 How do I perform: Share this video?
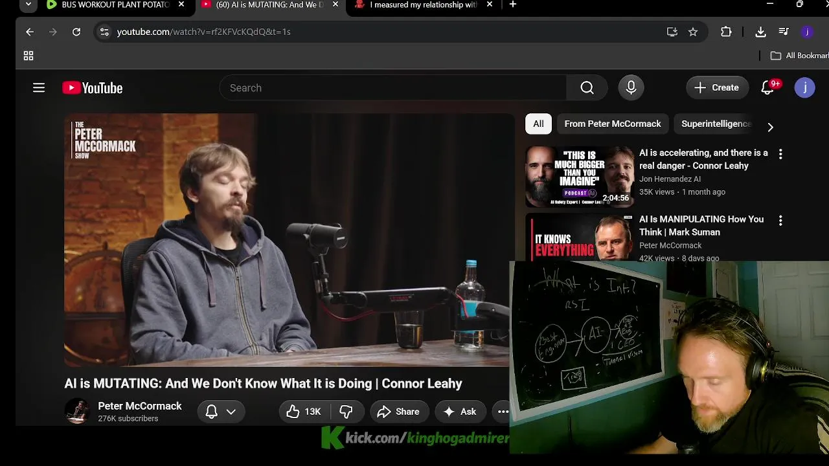tap(398, 412)
